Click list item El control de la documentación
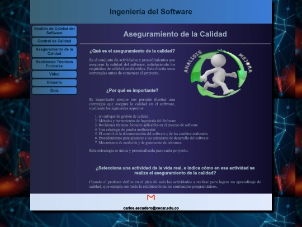Viewport: 302px width, 227px height. [x=153, y=134]
